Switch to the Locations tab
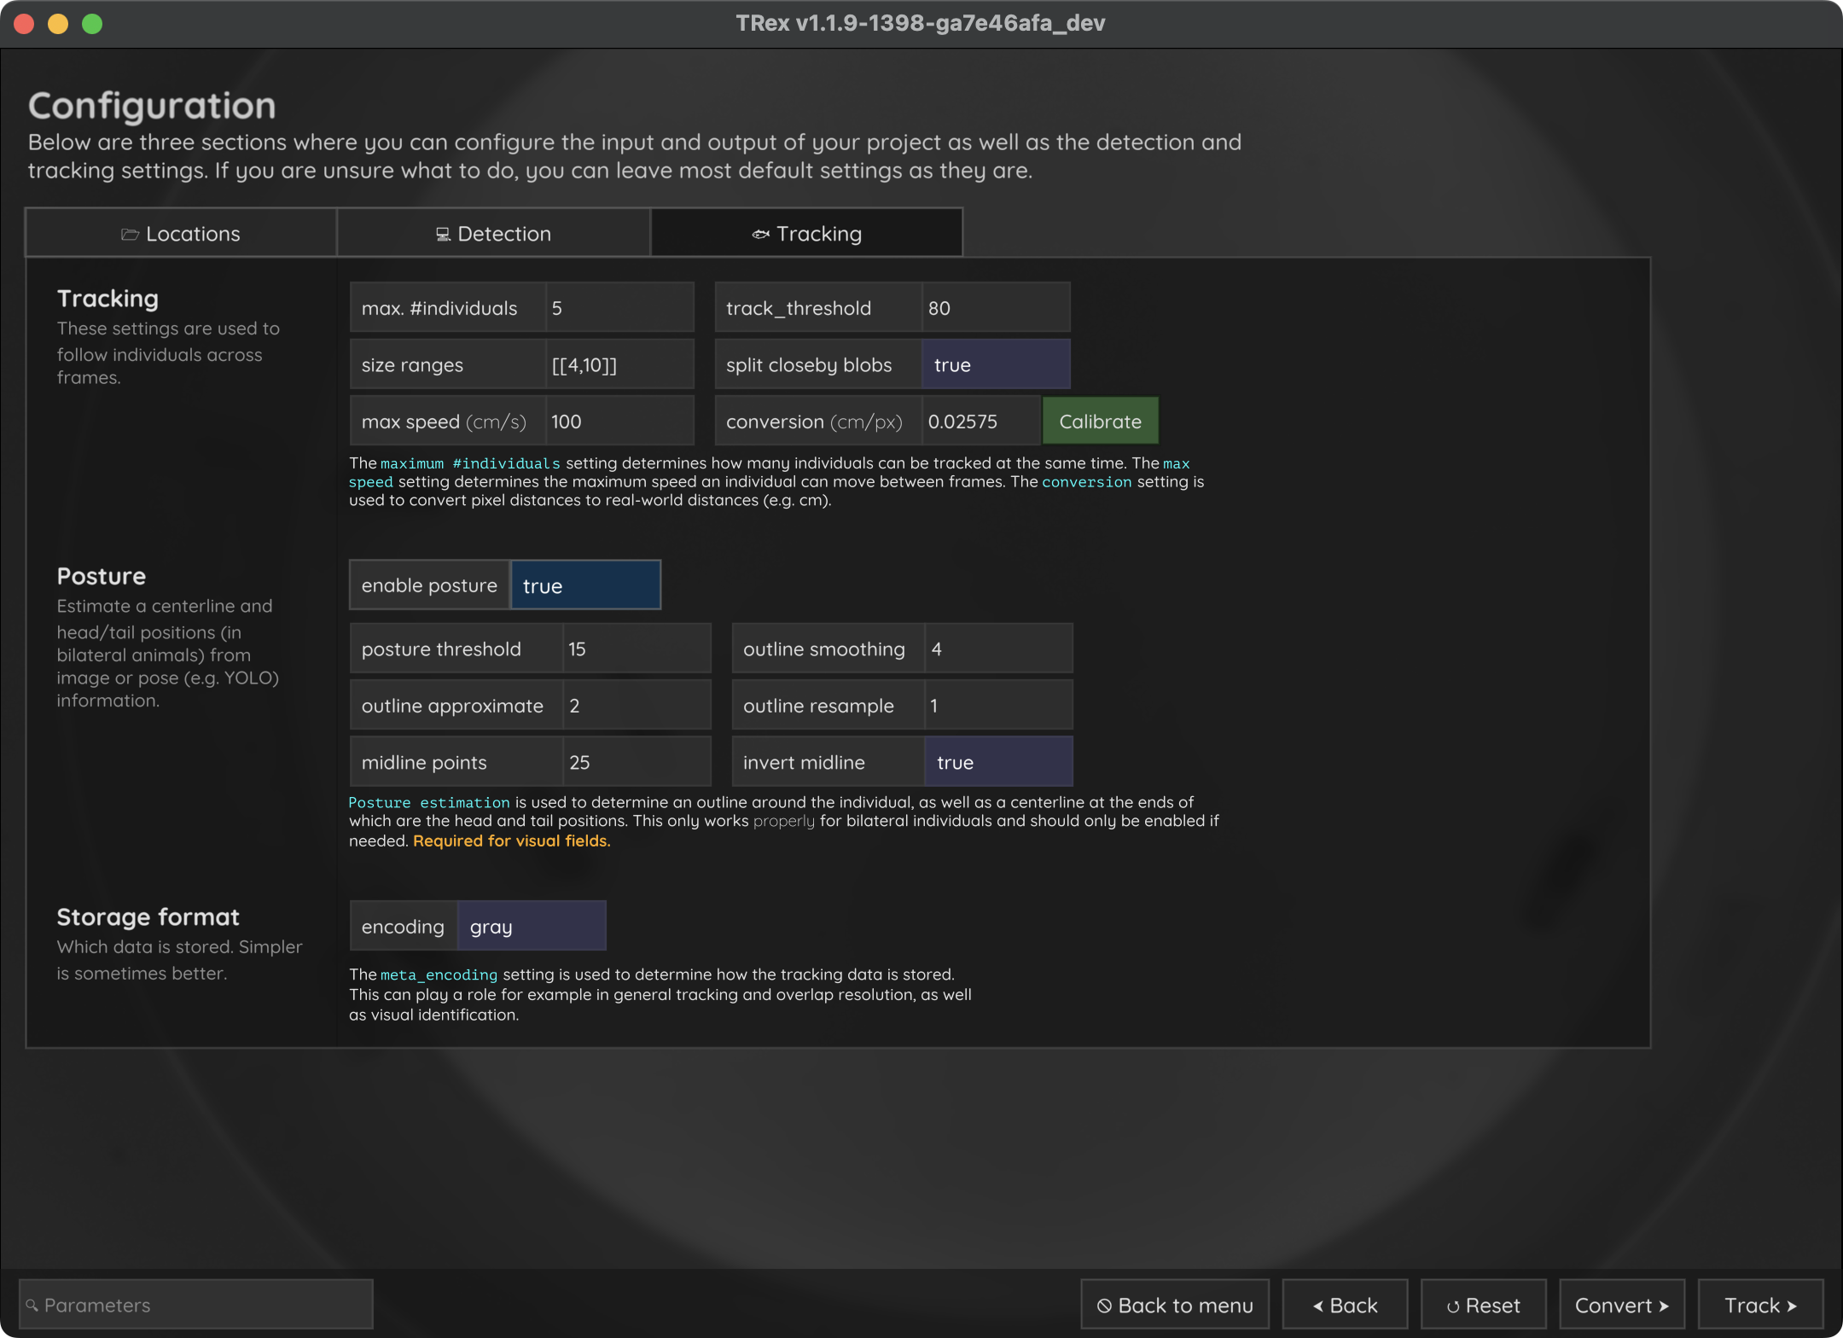The image size is (1843, 1338). click(x=181, y=233)
